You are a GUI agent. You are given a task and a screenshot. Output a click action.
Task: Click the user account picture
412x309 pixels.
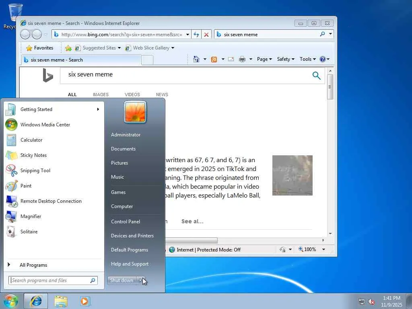pyautogui.click(x=135, y=112)
